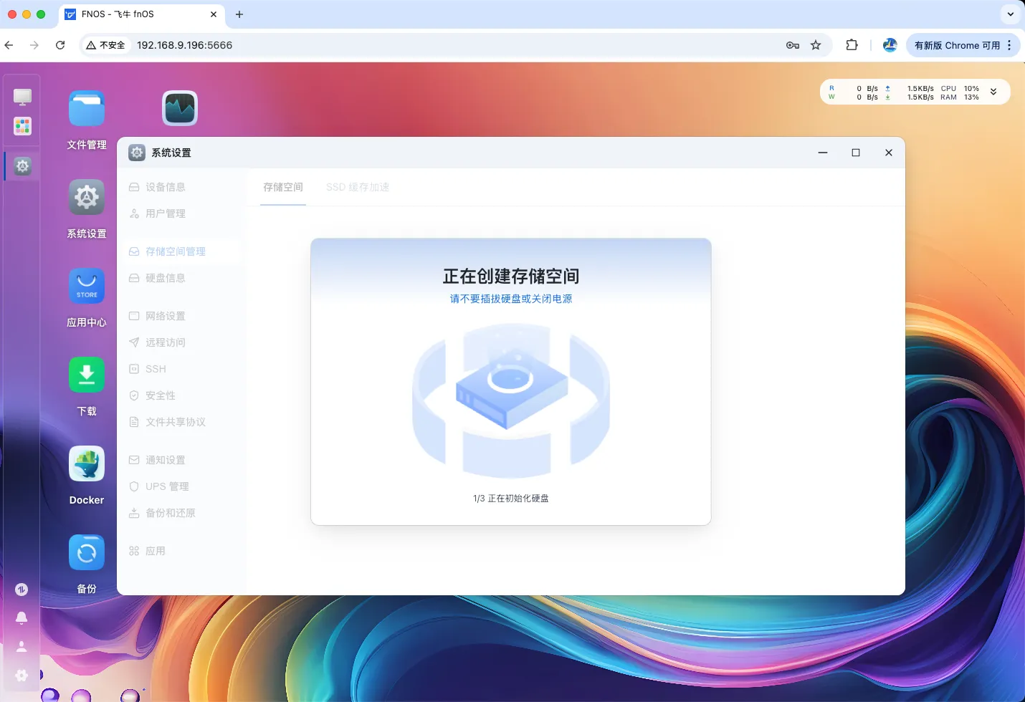This screenshot has width=1025, height=702.
Task: Switch to the 存储空间 tab
Action: click(x=282, y=187)
